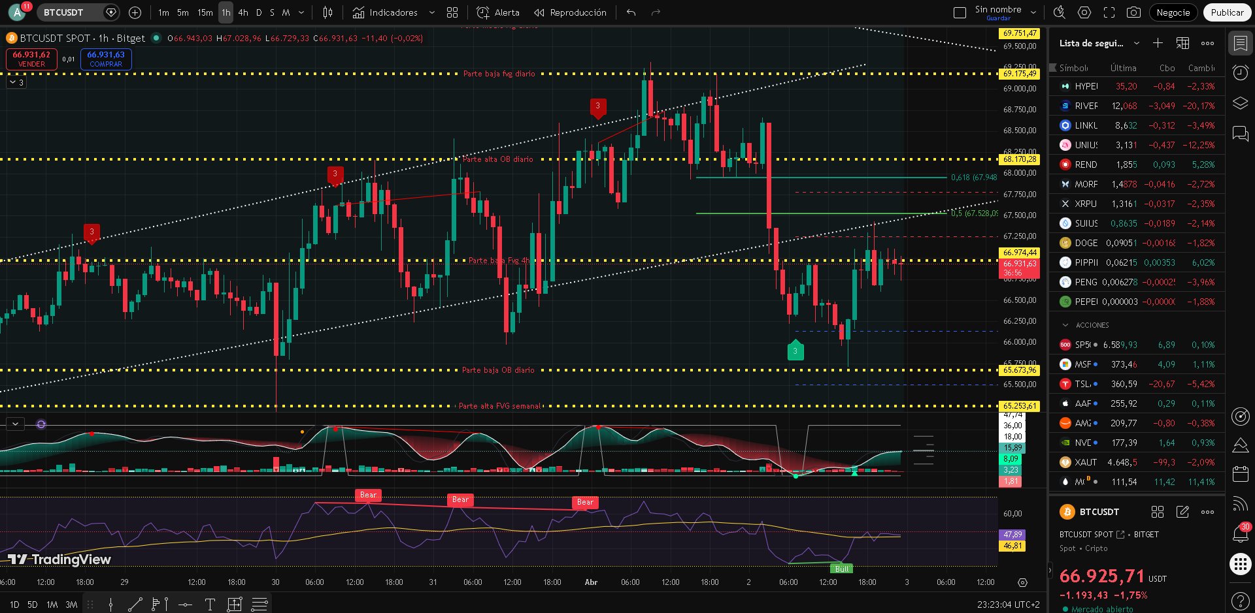The width and height of the screenshot is (1255, 613).
Task: Select the Text drawing tool
Action: [x=210, y=605]
